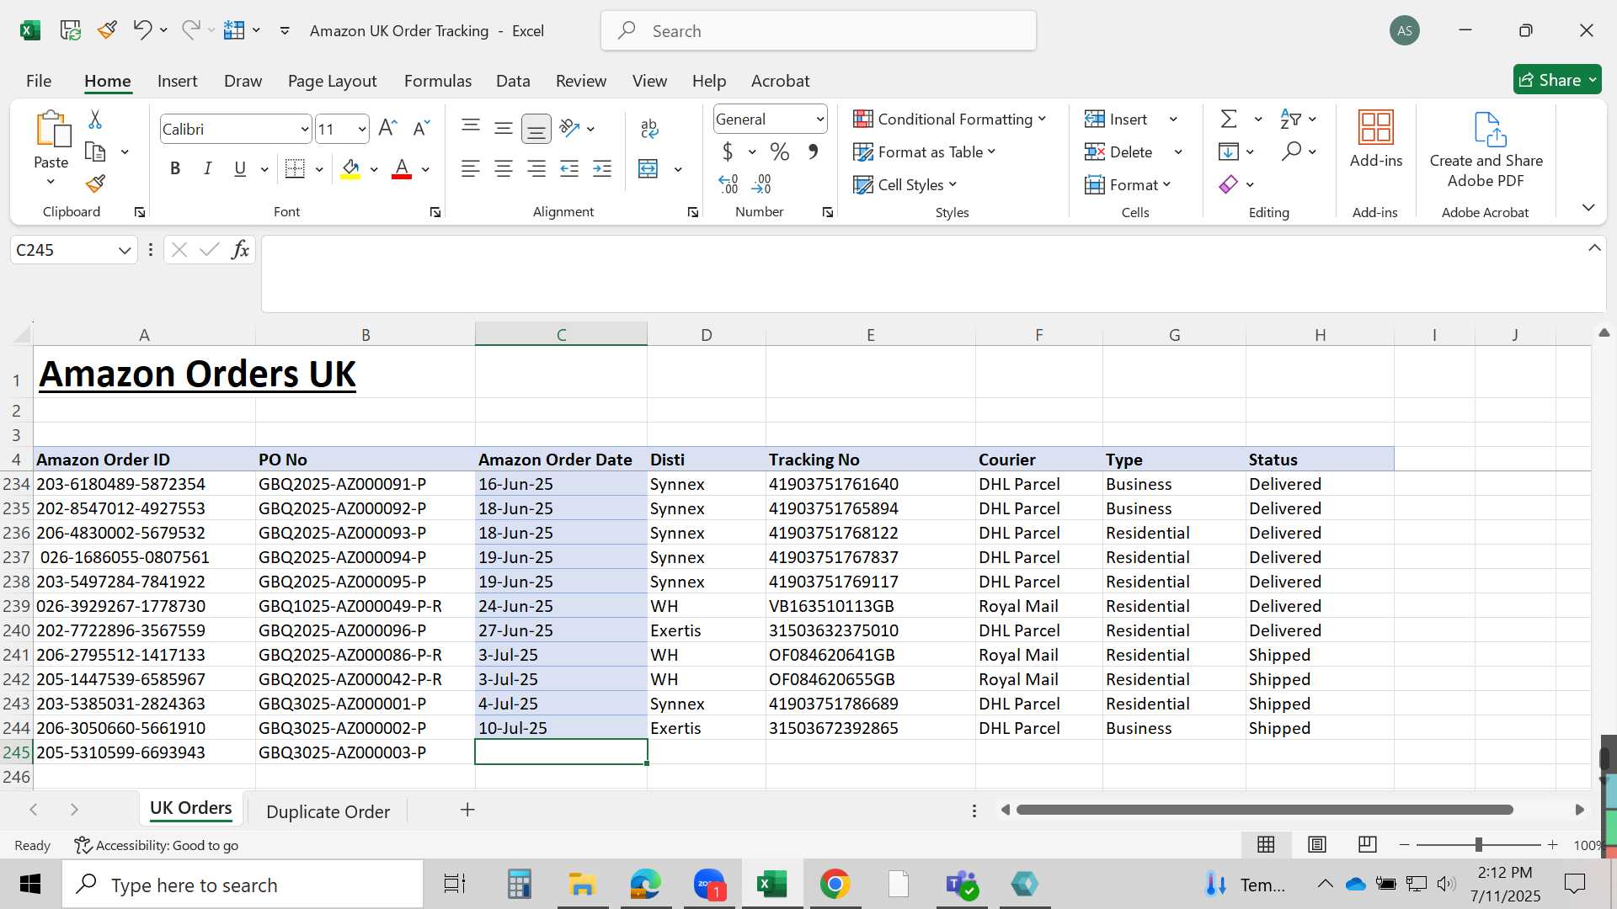Viewport: 1617px width, 909px height.
Task: Open the File menu
Action: point(39,81)
